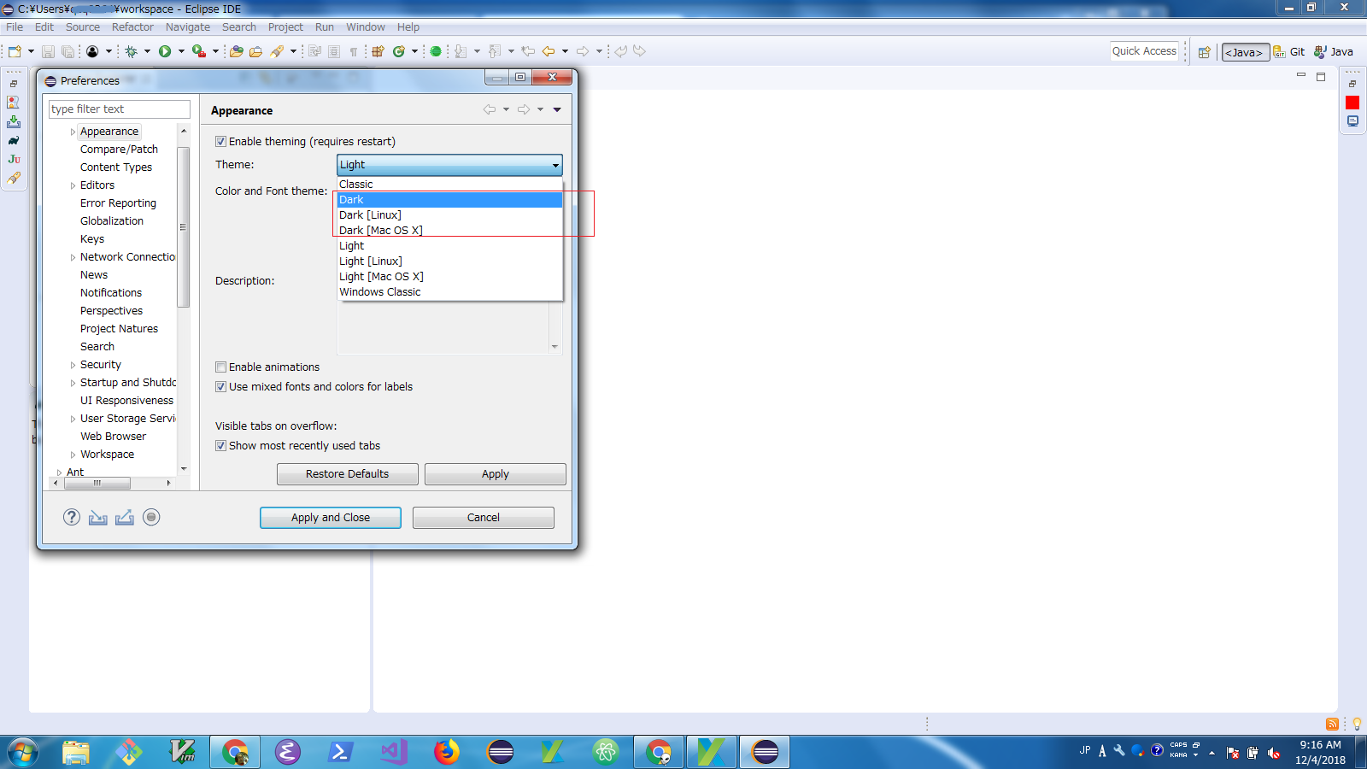Screen dimensions: 1367x769
Task: Click the preferences tree horizontal scrollbar thumb
Action: coord(97,483)
